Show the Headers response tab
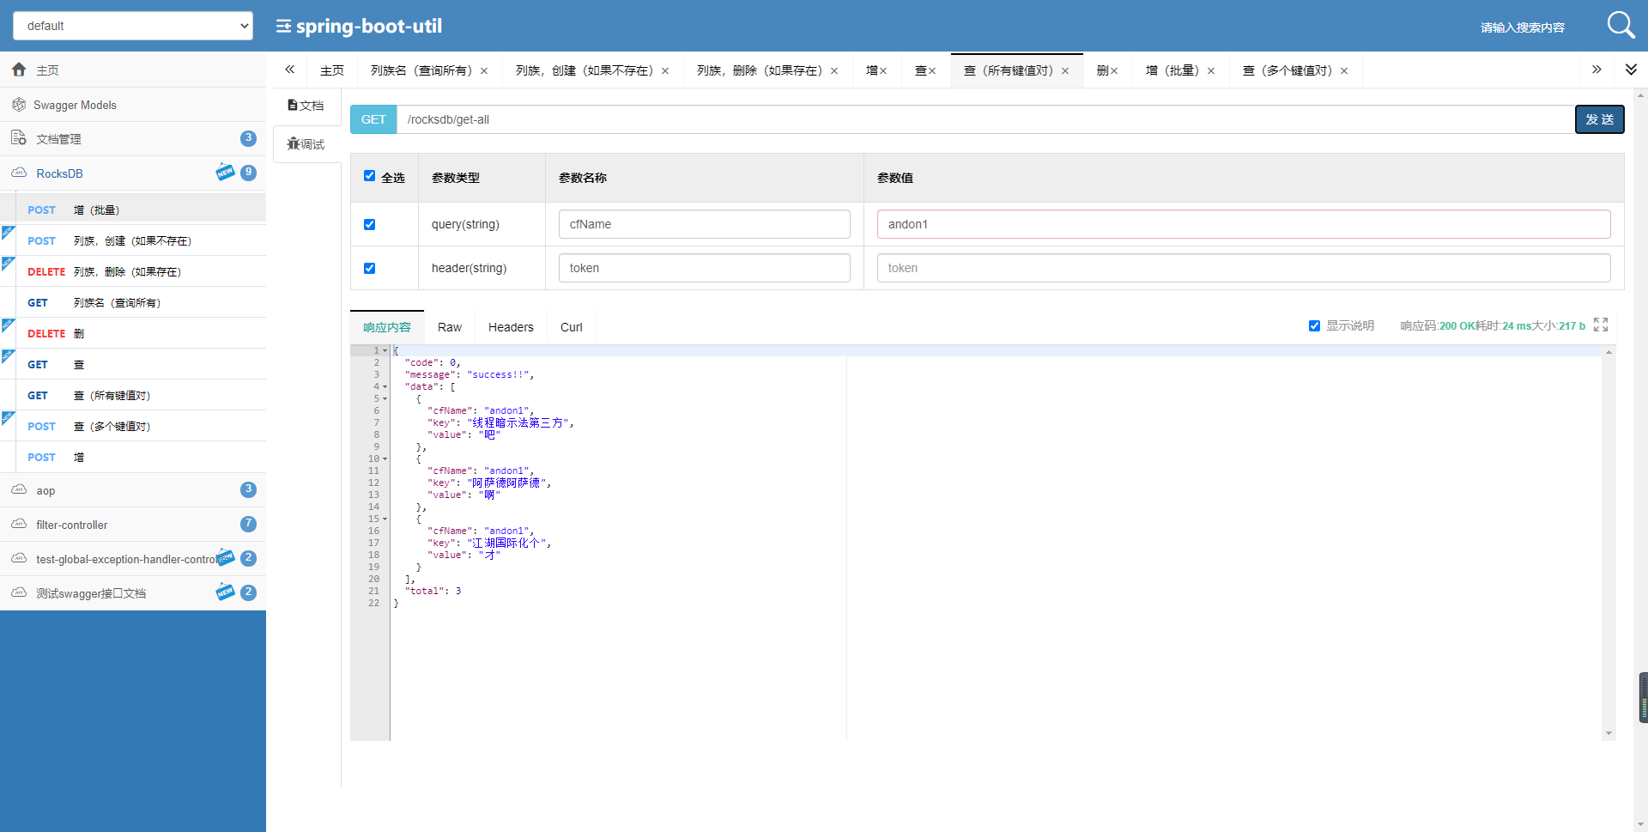The height and width of the screenshot is (832, 1648). 511,327
